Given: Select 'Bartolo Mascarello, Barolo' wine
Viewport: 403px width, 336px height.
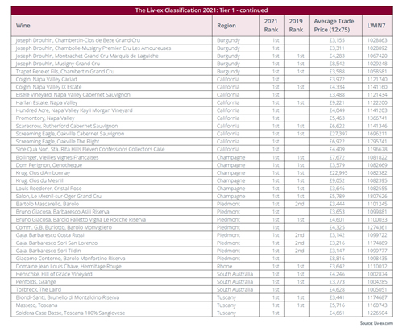Looking at the screenshot, I should point(48,204).
